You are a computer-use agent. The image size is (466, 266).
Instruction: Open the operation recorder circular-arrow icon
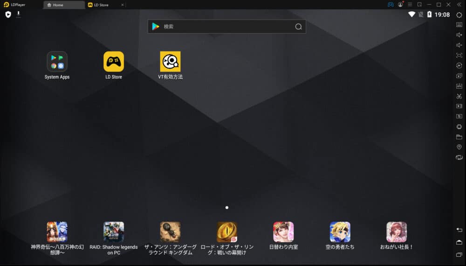(x=459, y=65)
